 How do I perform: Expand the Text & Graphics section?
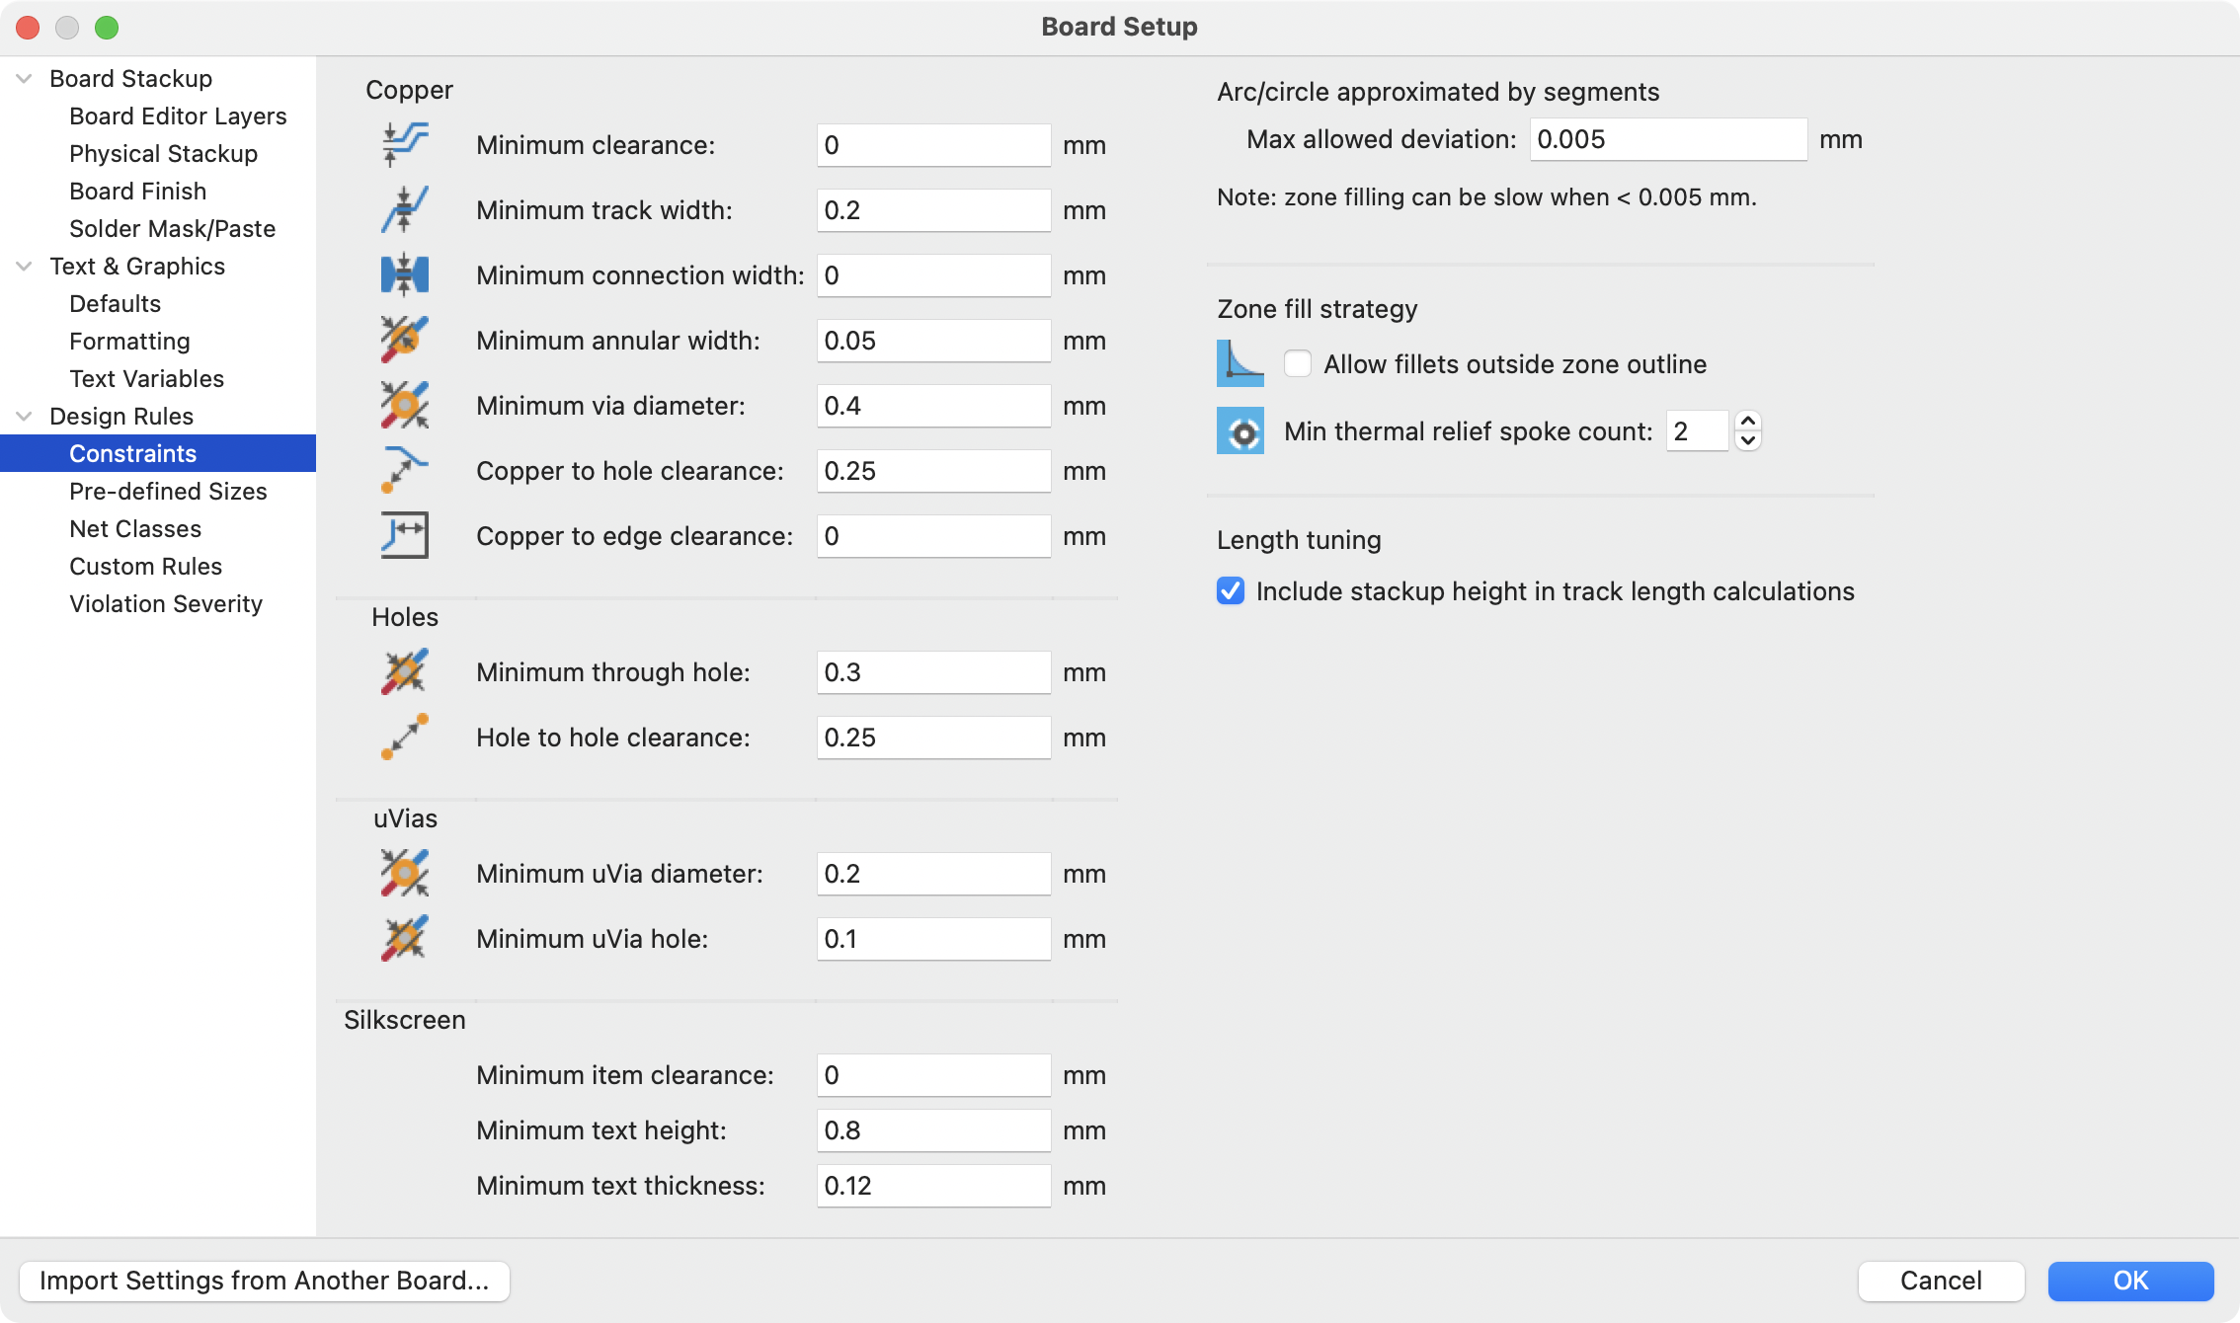coord(26,265)
